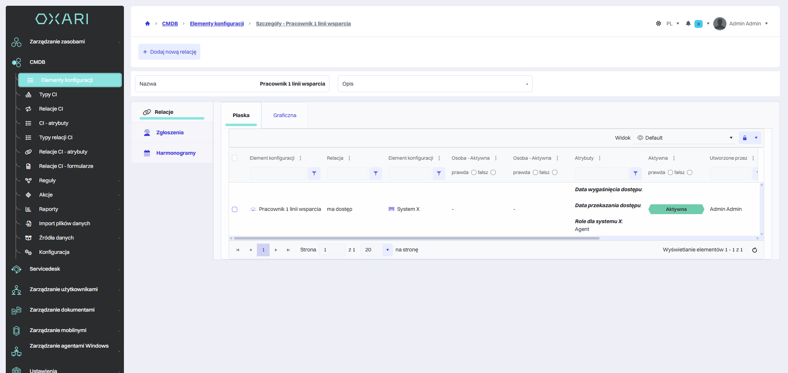The height and width of the screenshot is (373, 788).
Task: Toggle the select-all checkbox in table header
Action: coord(235,158)
